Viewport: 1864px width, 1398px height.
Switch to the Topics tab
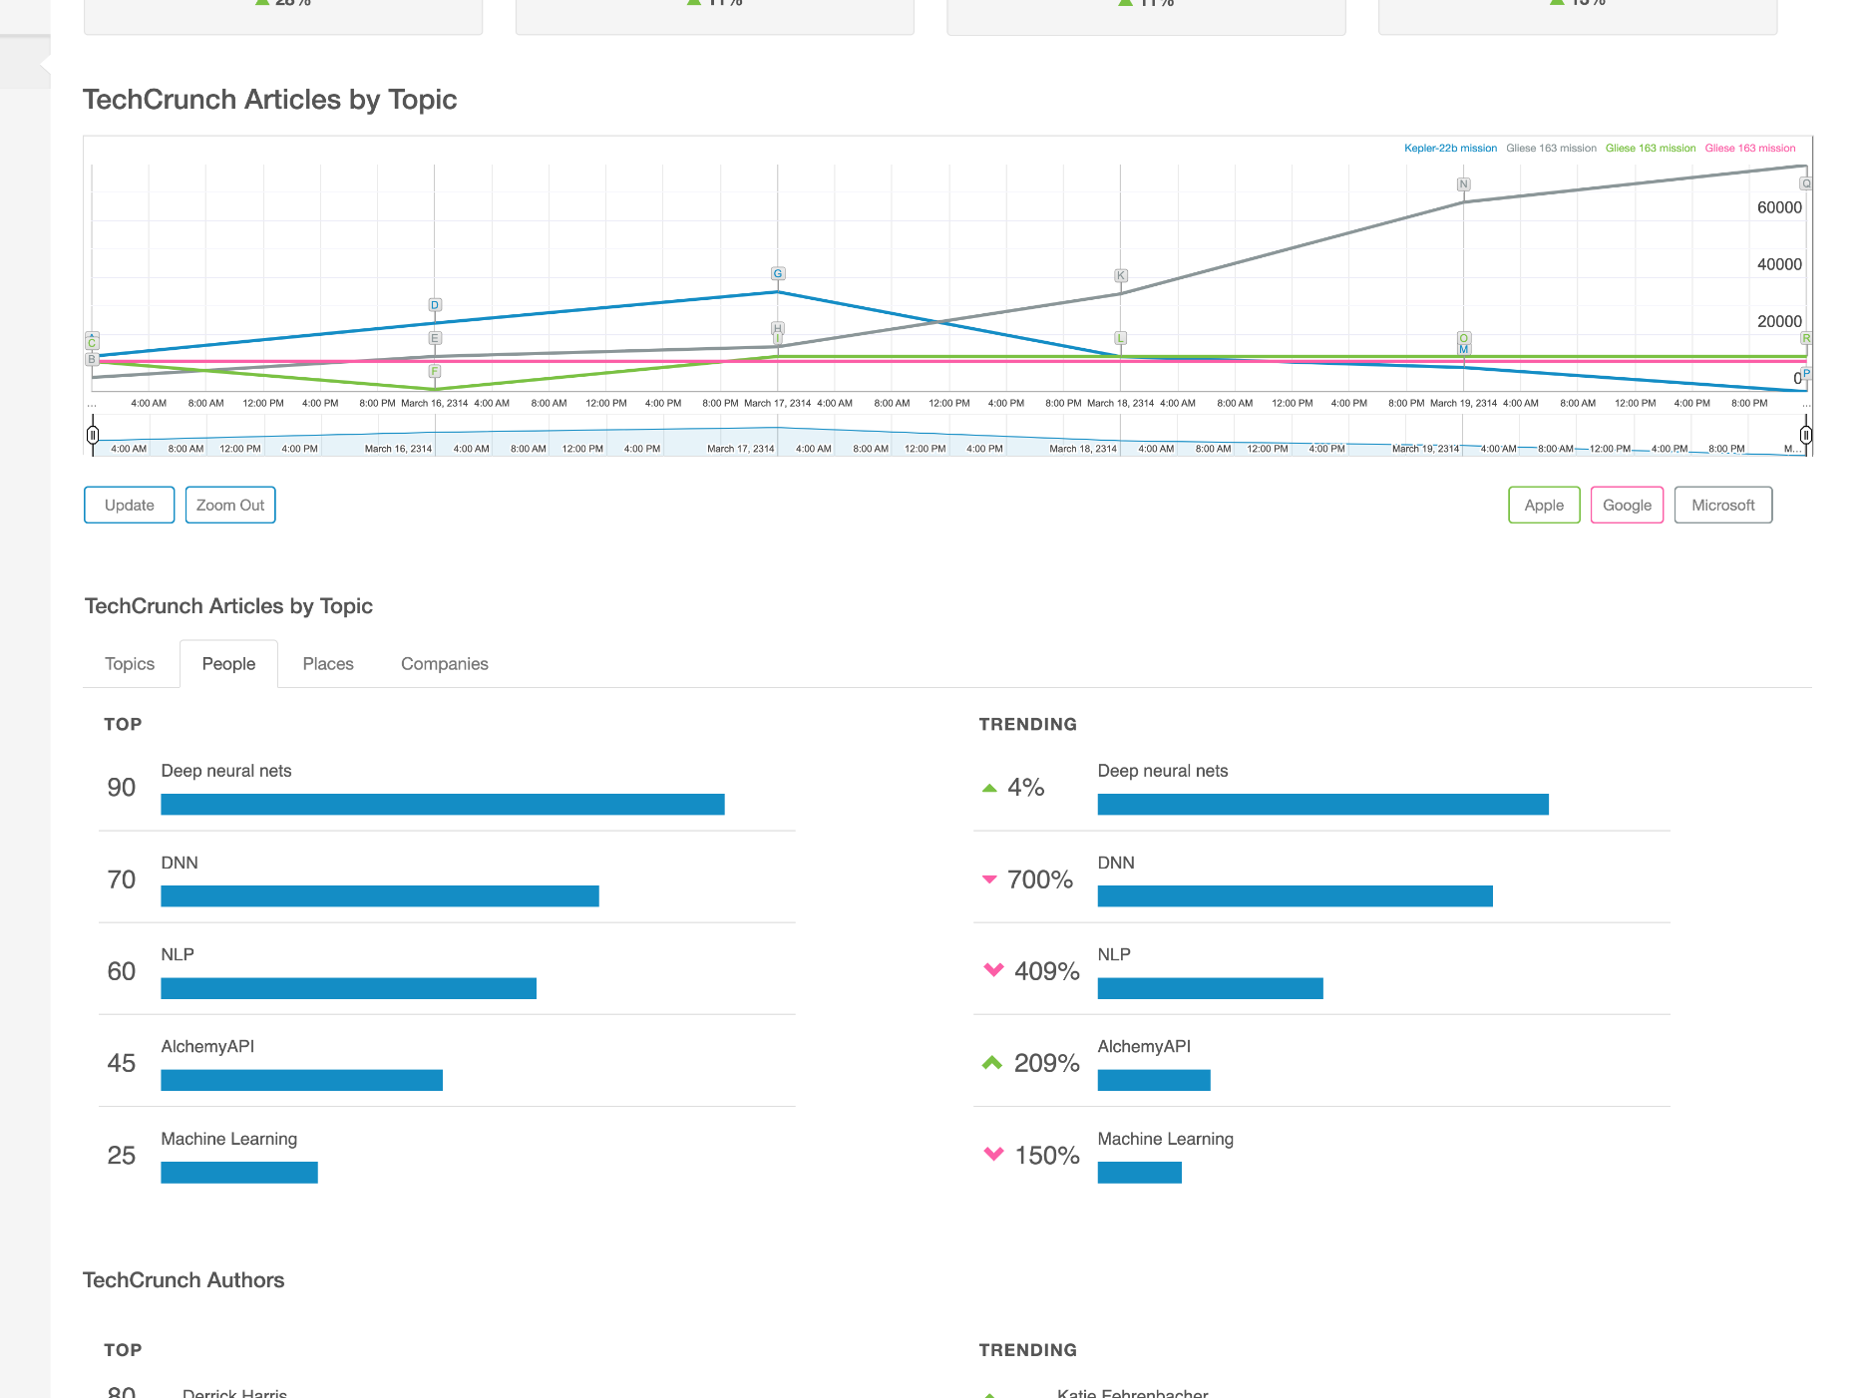tap(129, 663)
